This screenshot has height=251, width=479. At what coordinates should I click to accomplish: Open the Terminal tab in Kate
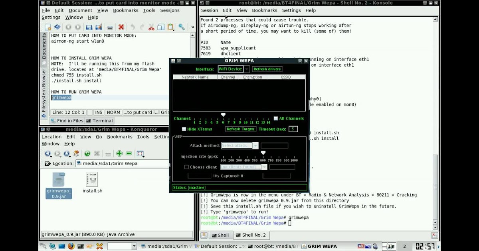pos(100,121)
